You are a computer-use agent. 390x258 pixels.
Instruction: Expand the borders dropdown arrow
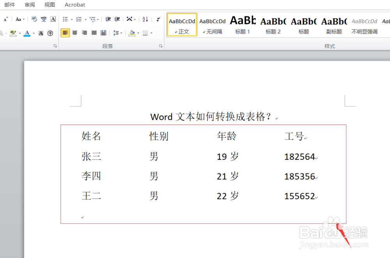pos(152,33)
